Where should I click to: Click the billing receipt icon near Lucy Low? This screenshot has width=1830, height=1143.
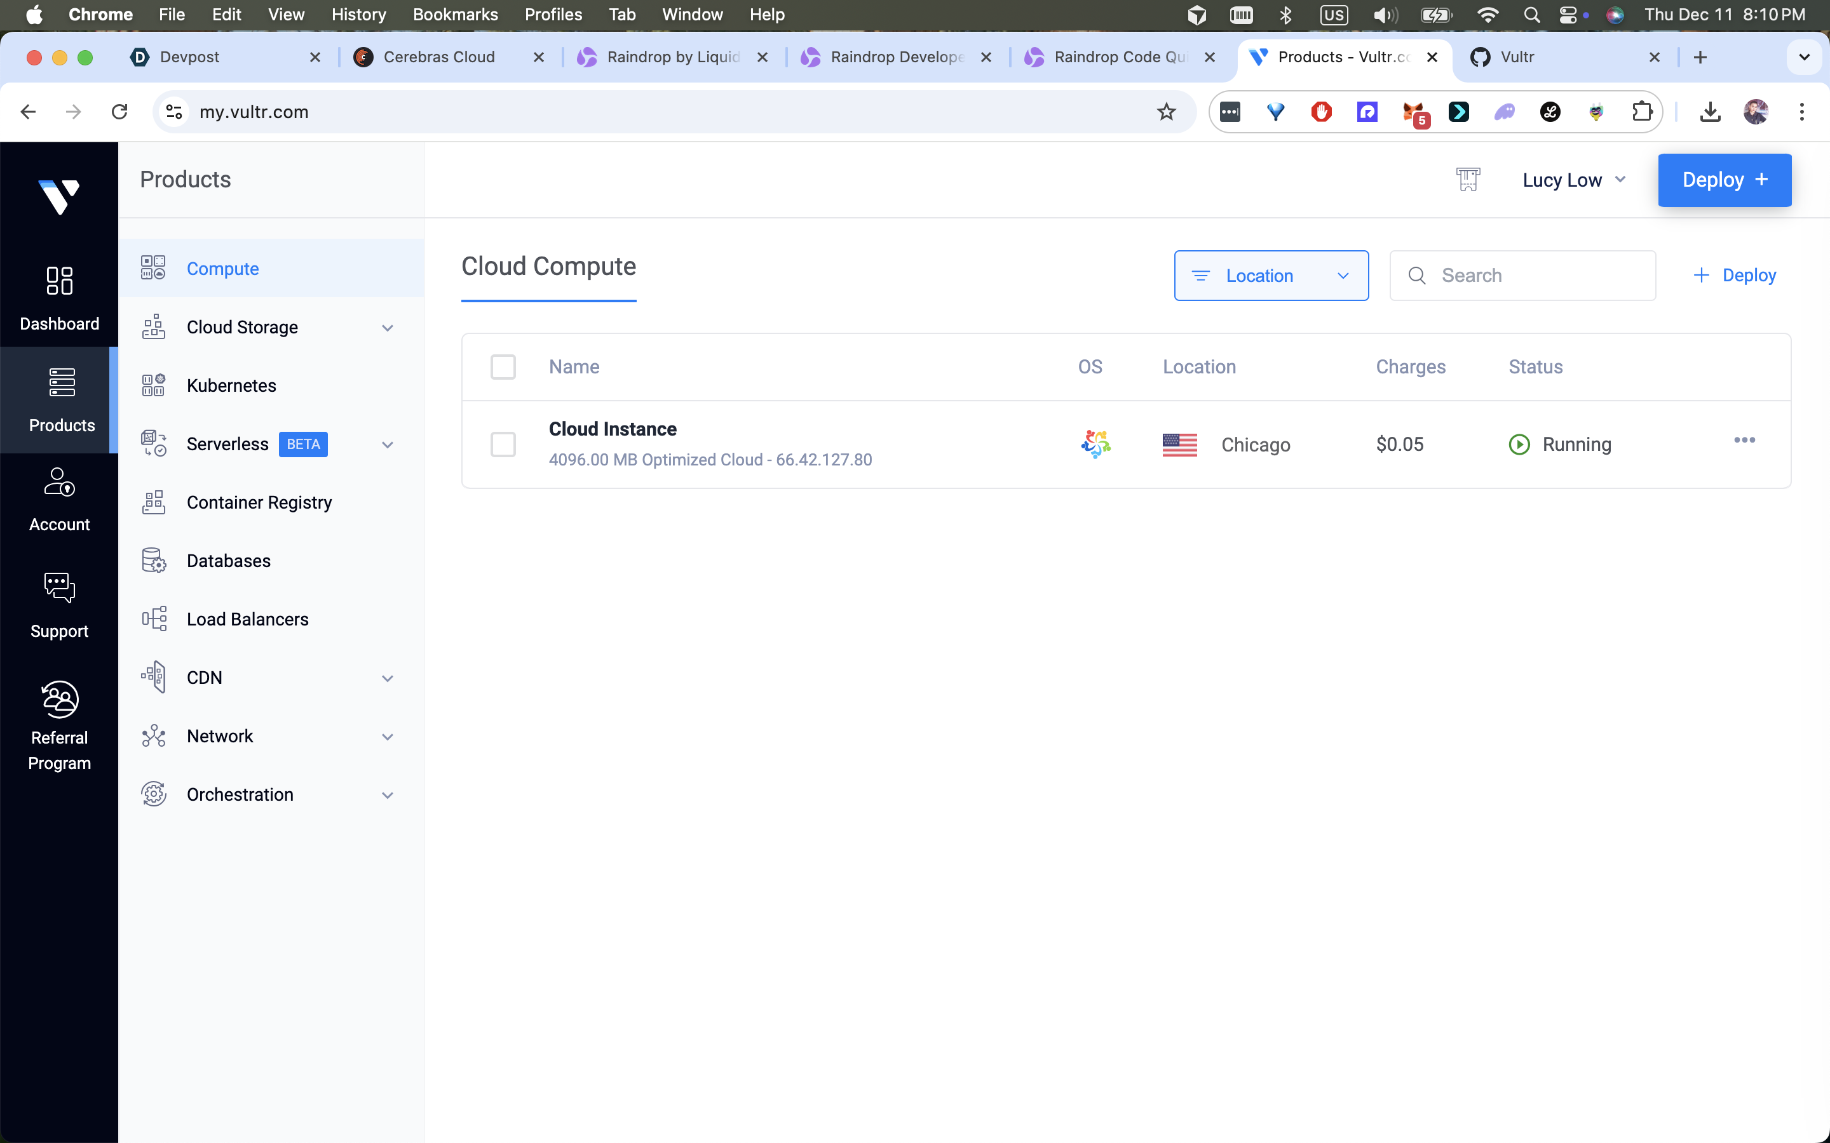(x=1467, y=180)
